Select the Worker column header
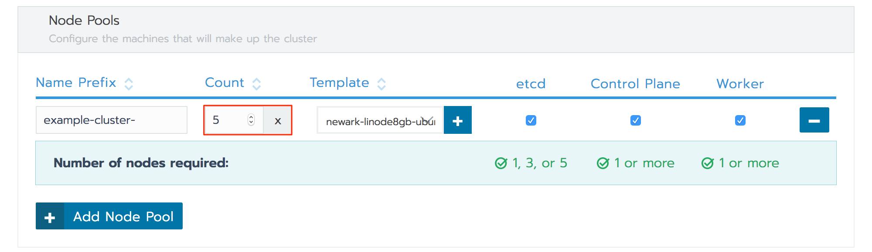The image size is (872, 252). coord(740,84)
